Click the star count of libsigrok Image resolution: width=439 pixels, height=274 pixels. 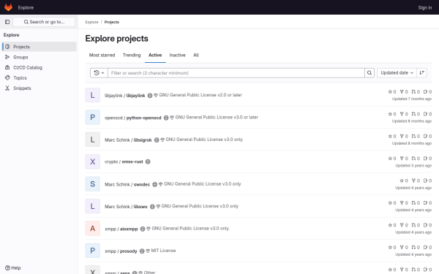(x=392, y=136)
